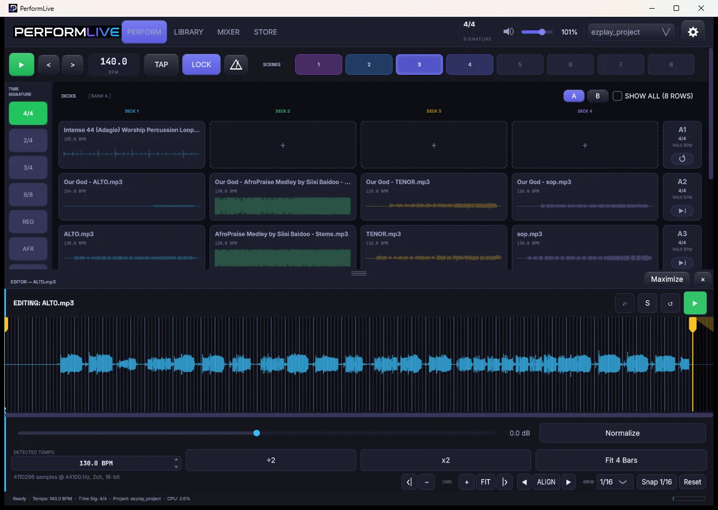The image size is (718, 510).
Task: Switch to bank A
Action: tap(574, 96)
